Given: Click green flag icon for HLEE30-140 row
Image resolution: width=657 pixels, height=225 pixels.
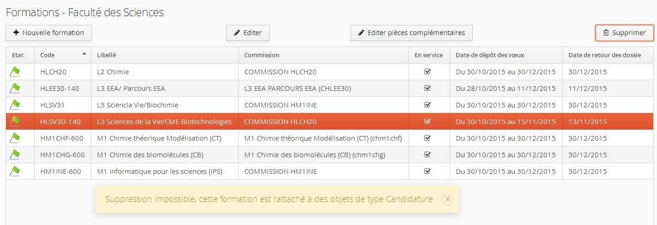Looking at the screenshot, I should [15, 88].
